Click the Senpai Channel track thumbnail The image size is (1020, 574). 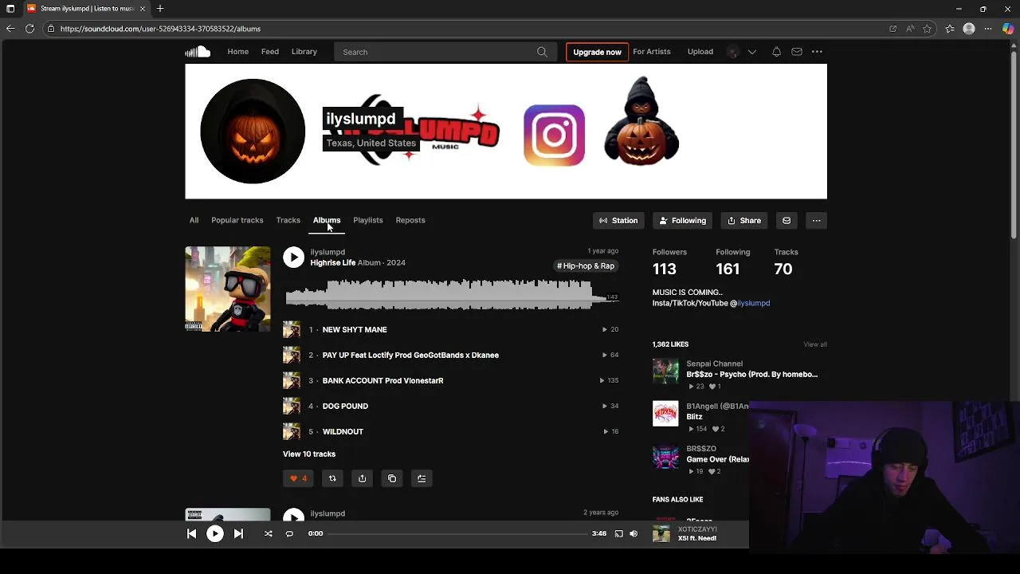tap(665, 371)
